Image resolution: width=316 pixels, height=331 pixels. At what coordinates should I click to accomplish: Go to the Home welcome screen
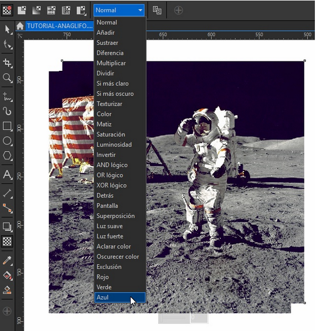pos(20,26)
